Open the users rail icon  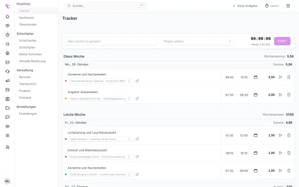coord(7,147)
